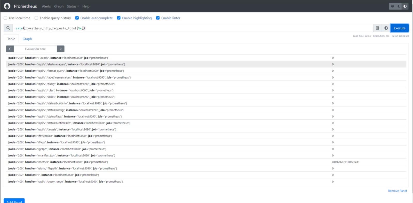The height and width of the screenshot is (203, 413).
Task: Open the Alerts page
Action: 46,6
